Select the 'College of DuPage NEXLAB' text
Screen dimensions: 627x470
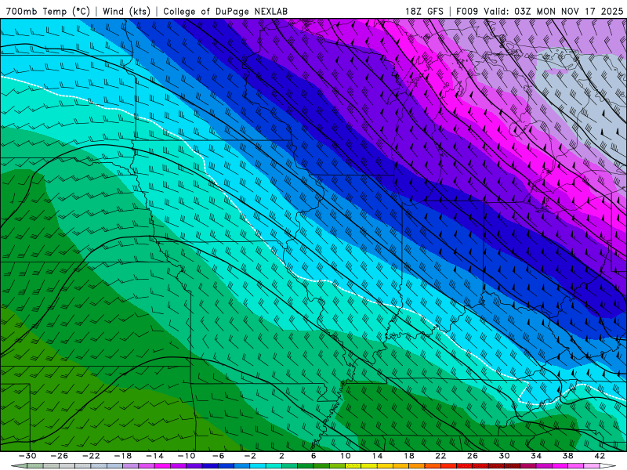(x=225, y=11)
